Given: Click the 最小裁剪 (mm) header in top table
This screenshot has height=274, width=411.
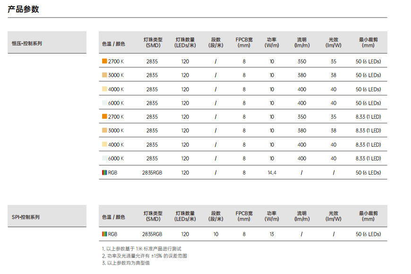Looking at the screenshot, I should point(368,43).
